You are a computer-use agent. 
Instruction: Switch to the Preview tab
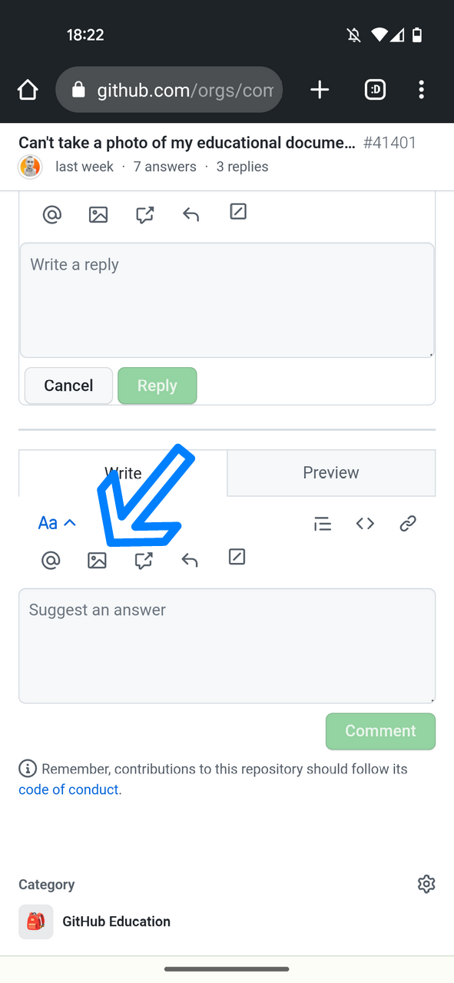click(x=331, y=472)
